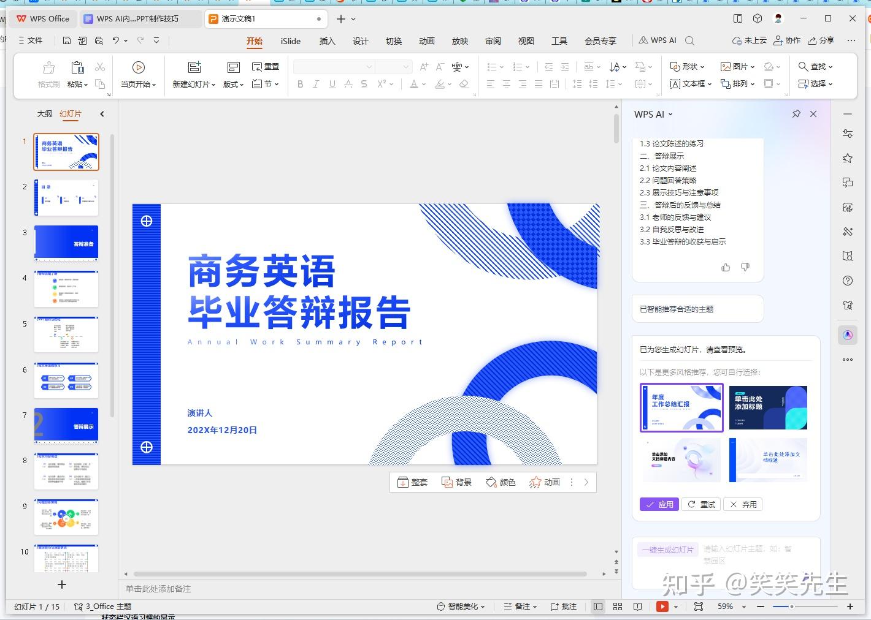Image resolution: width=871 pixels, height=620 pixels.
Task: Click the 批注 (comment) icon on status bar
Action: tap(562, 606)
